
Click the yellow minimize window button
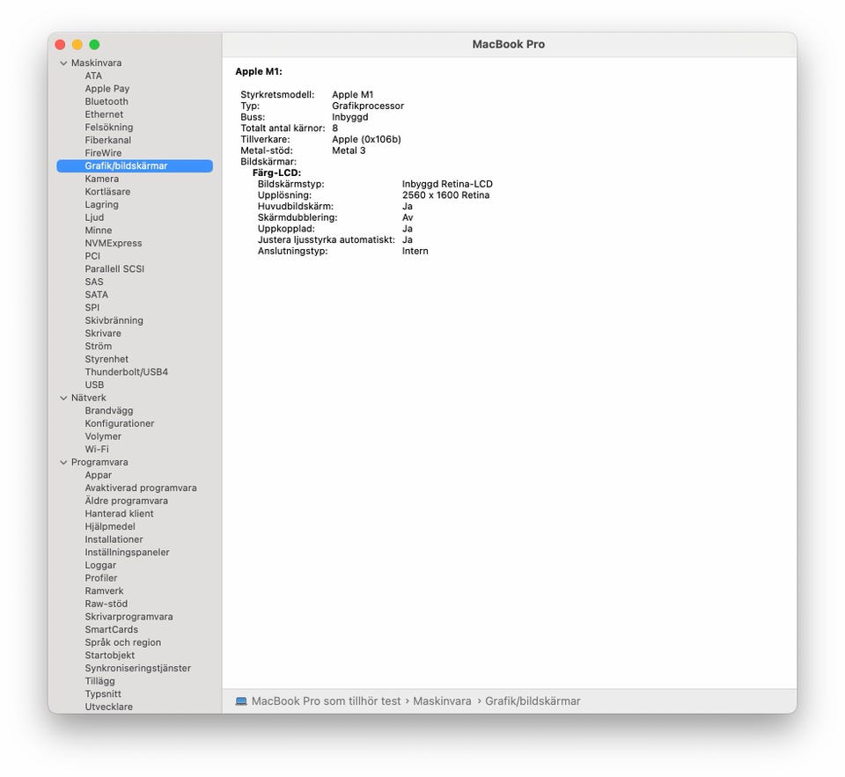[77, 45]
